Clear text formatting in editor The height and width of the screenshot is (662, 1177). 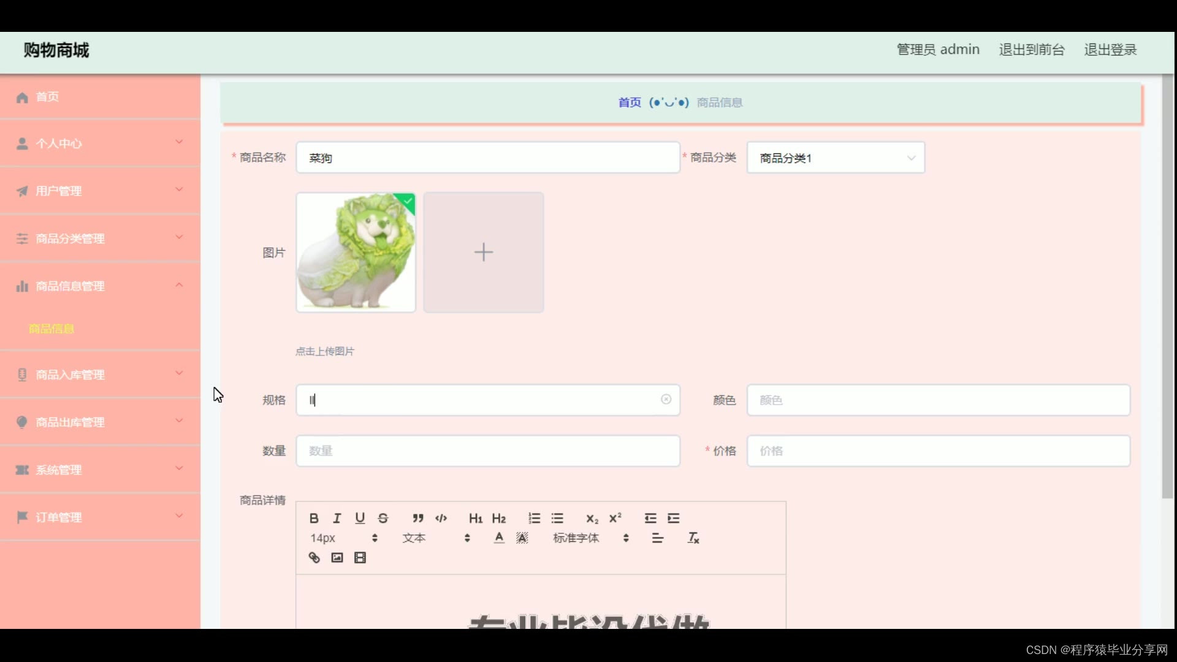point(693,538)
